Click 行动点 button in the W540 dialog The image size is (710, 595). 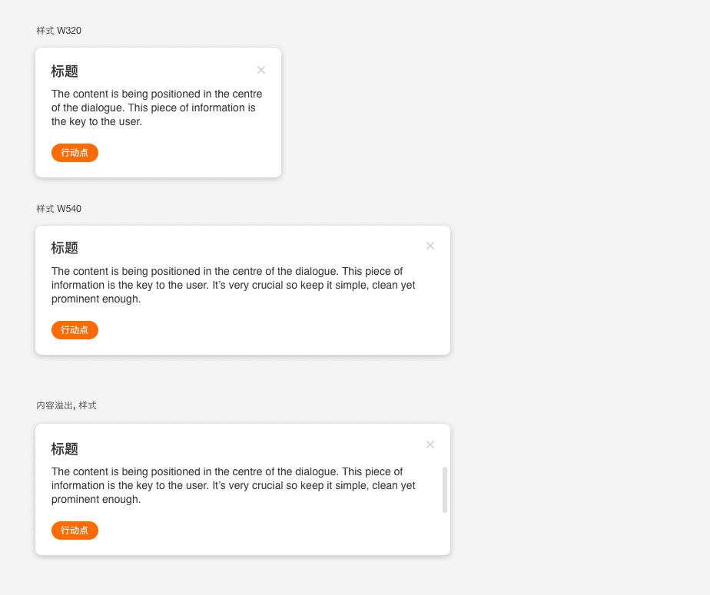click(75, 330)
